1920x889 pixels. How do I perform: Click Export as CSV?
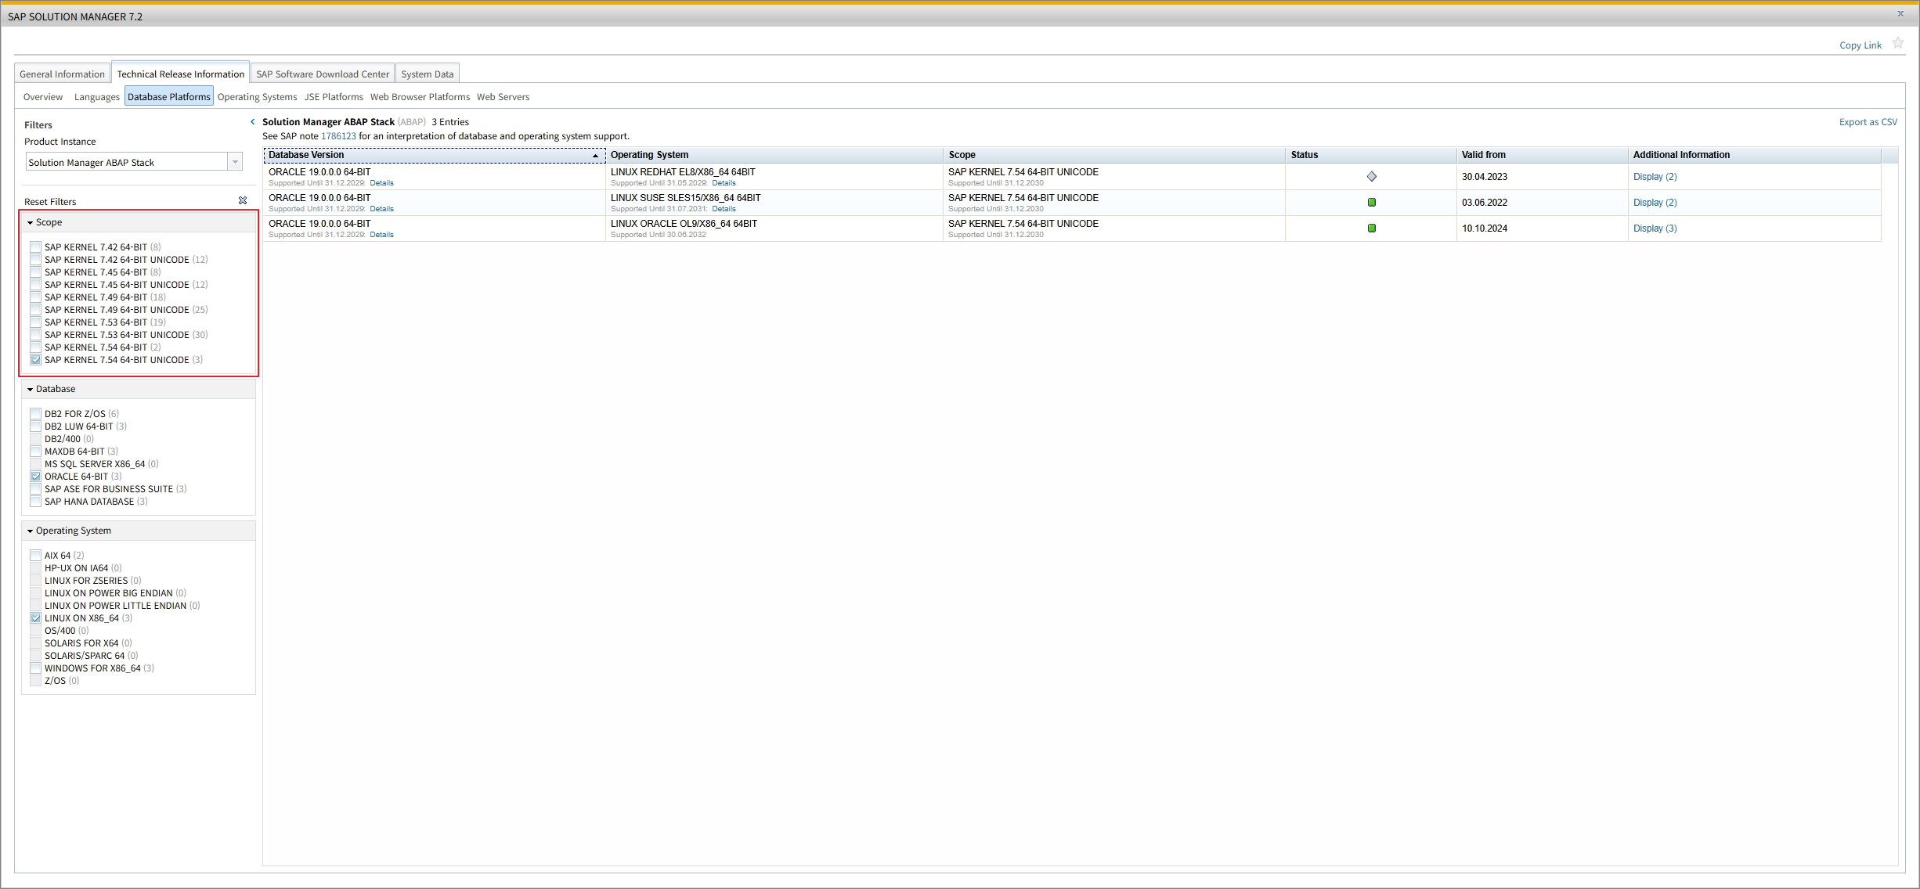coord(1868,122)
